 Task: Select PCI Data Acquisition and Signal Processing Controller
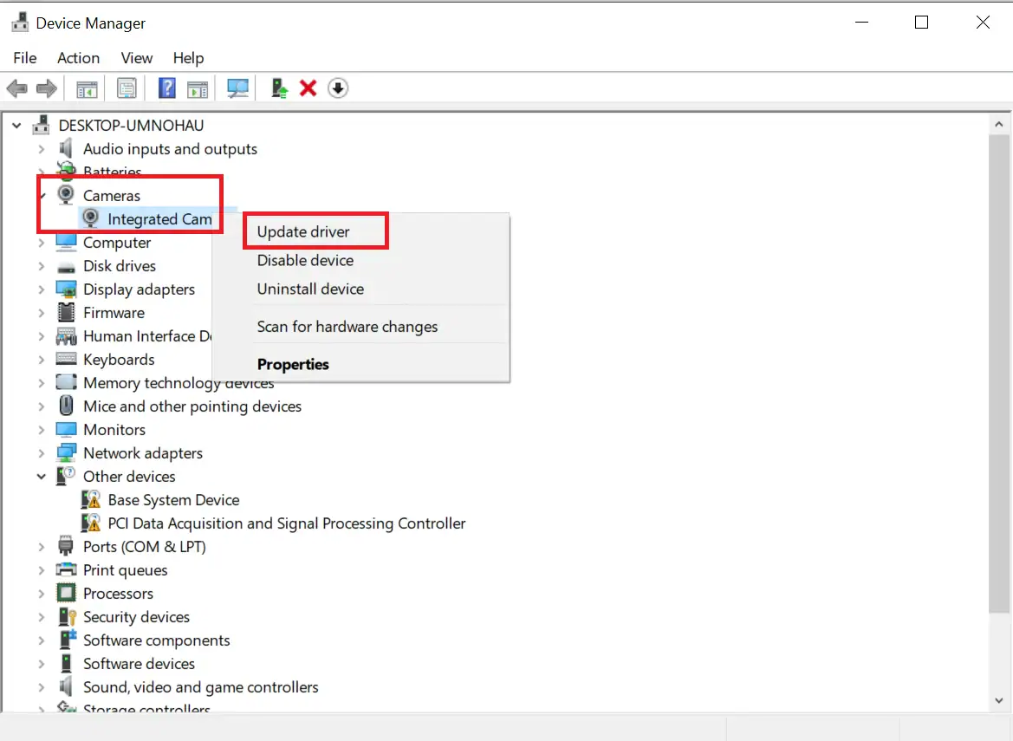tap(286, 523)
